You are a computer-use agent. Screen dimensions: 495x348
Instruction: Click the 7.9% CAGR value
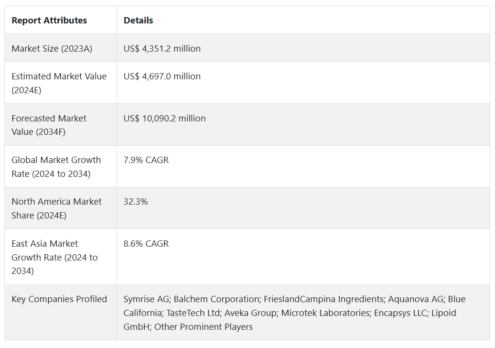146,160
